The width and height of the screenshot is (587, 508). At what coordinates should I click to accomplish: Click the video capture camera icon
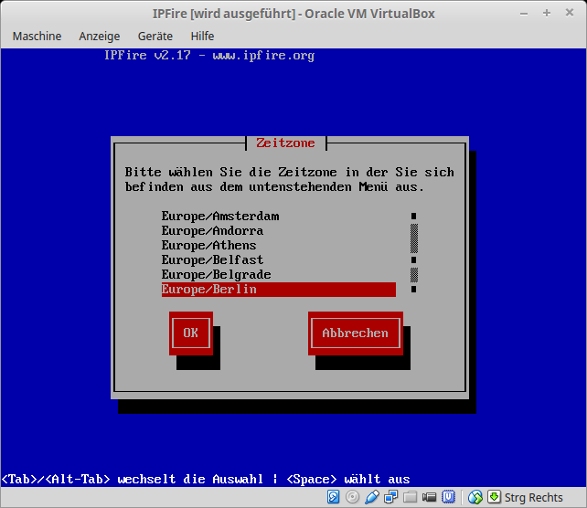429,497
